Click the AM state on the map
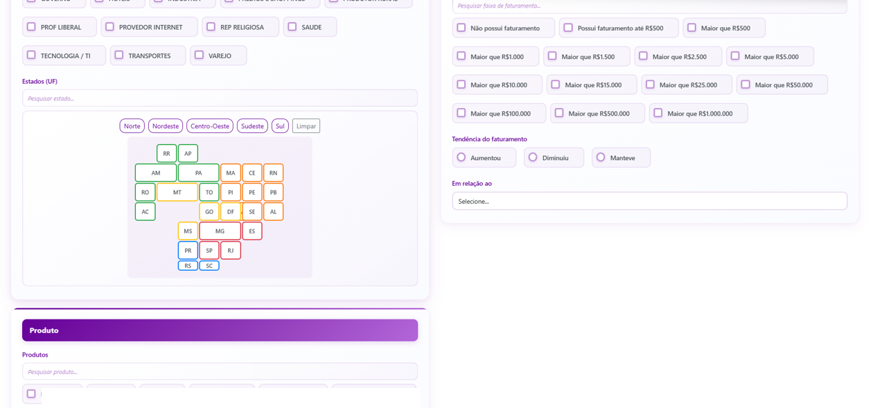Image resolution: width=873 pixels, height=408 pixels. point(155,172)
